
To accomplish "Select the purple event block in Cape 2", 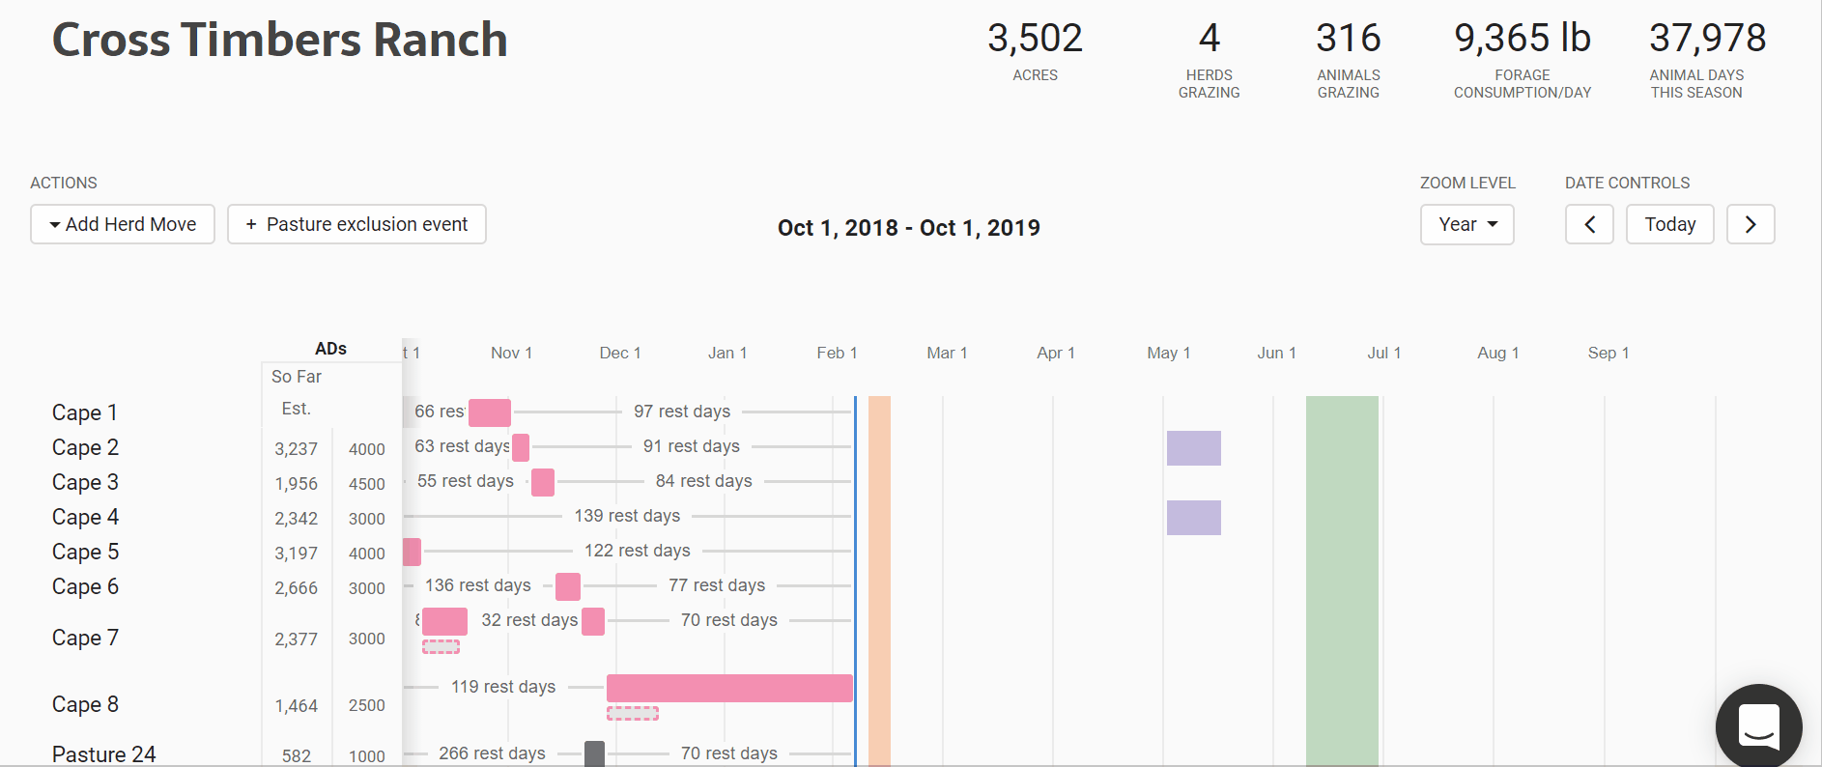I will click(x=1193, y=448).
